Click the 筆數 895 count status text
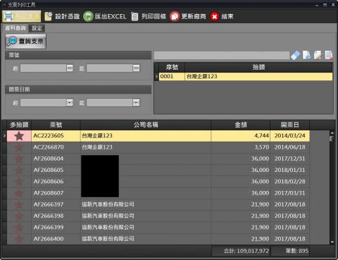The height and width of the screenshot is (260, 338). click(297, 251)
